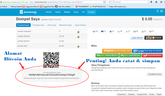
Task: Select the CA country tab
Action: point(152,31)
